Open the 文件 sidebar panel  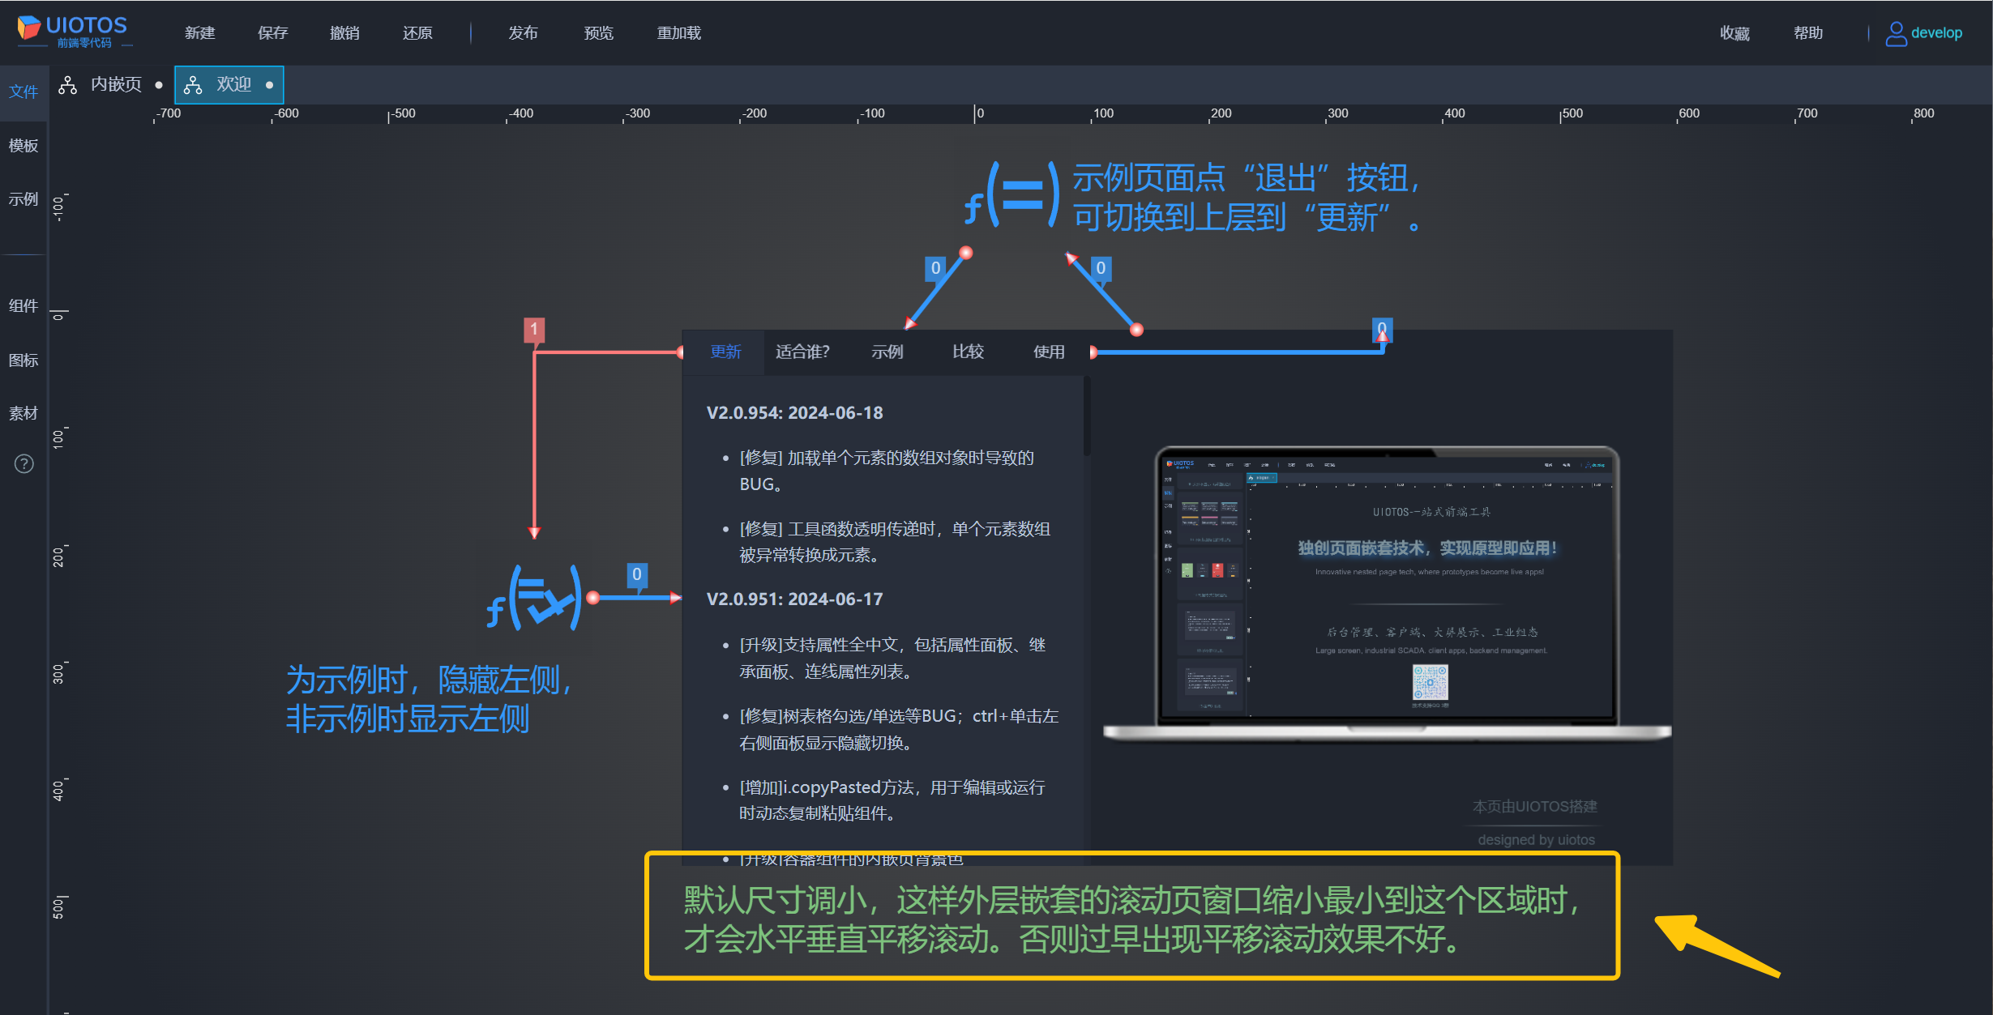pyautogui.click(x=24, y=92)
